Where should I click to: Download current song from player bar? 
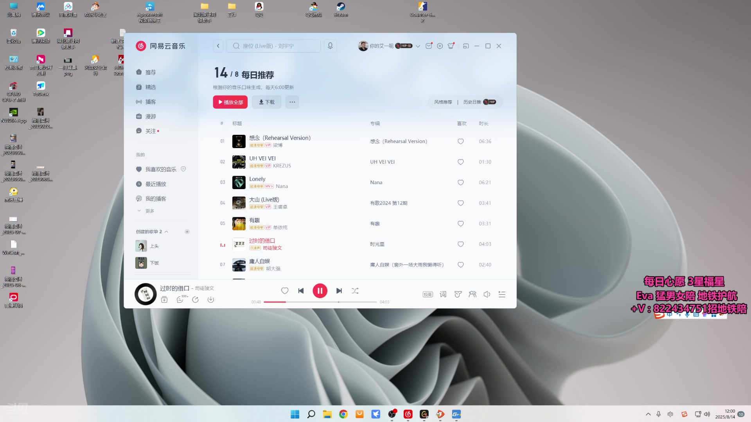tap(211, 300)
